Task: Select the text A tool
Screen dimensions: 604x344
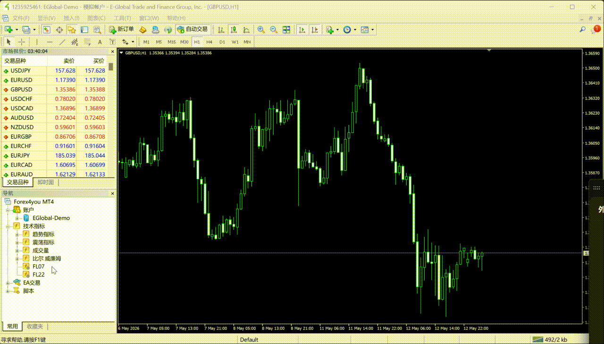Action: tap(100, 41)
